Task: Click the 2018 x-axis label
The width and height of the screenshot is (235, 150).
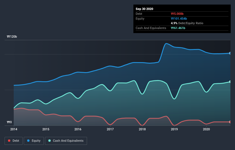Action: point(142,129)
